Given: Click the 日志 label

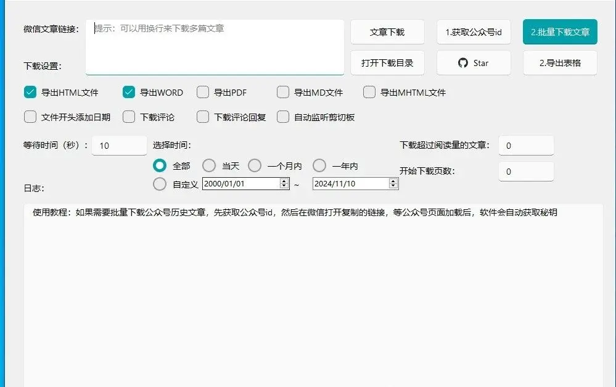Looking at the screenshot, I should click(x=34, y=188).
